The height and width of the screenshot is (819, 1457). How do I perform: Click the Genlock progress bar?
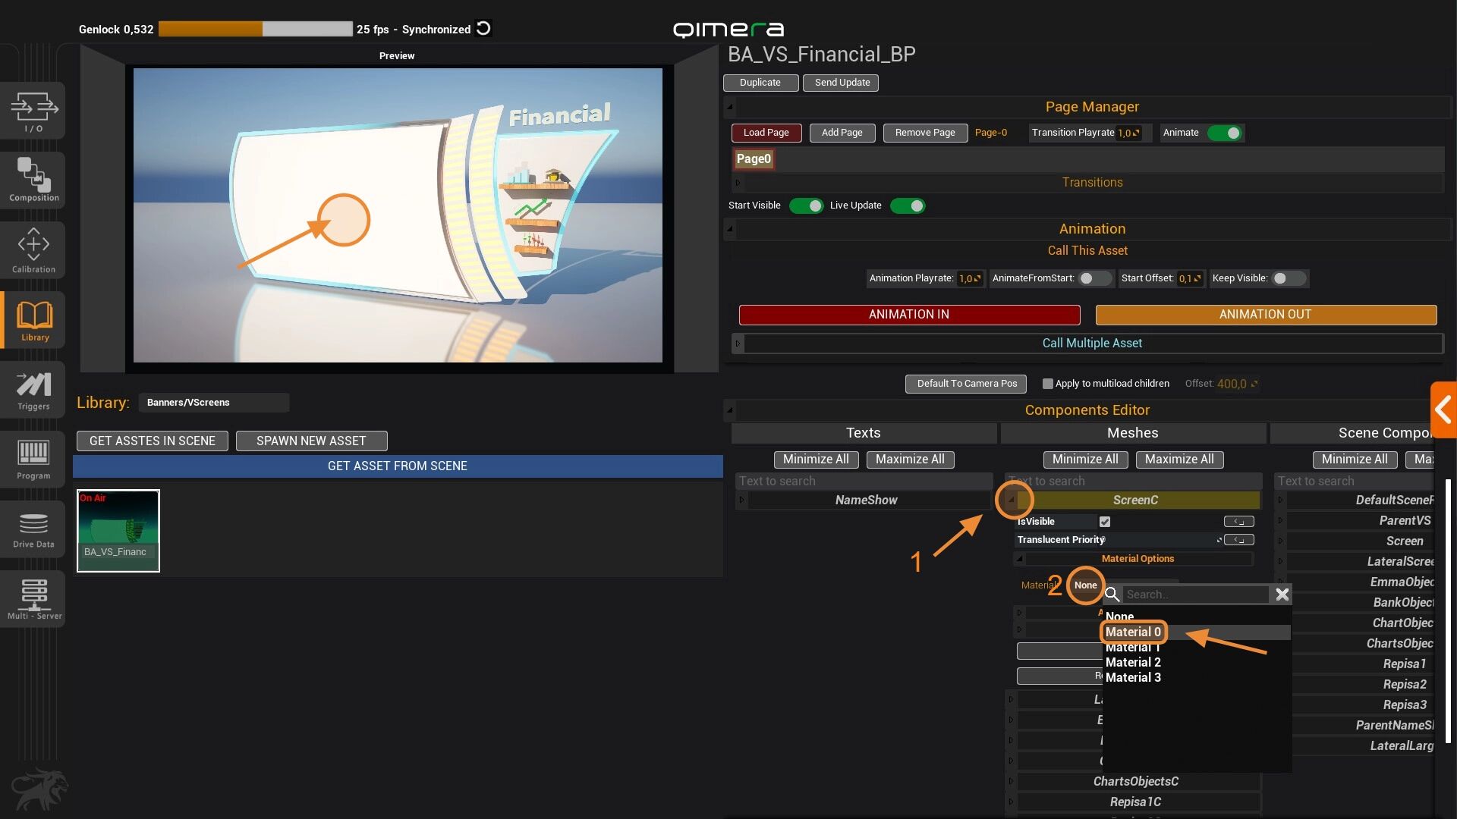tap(255, 29)
